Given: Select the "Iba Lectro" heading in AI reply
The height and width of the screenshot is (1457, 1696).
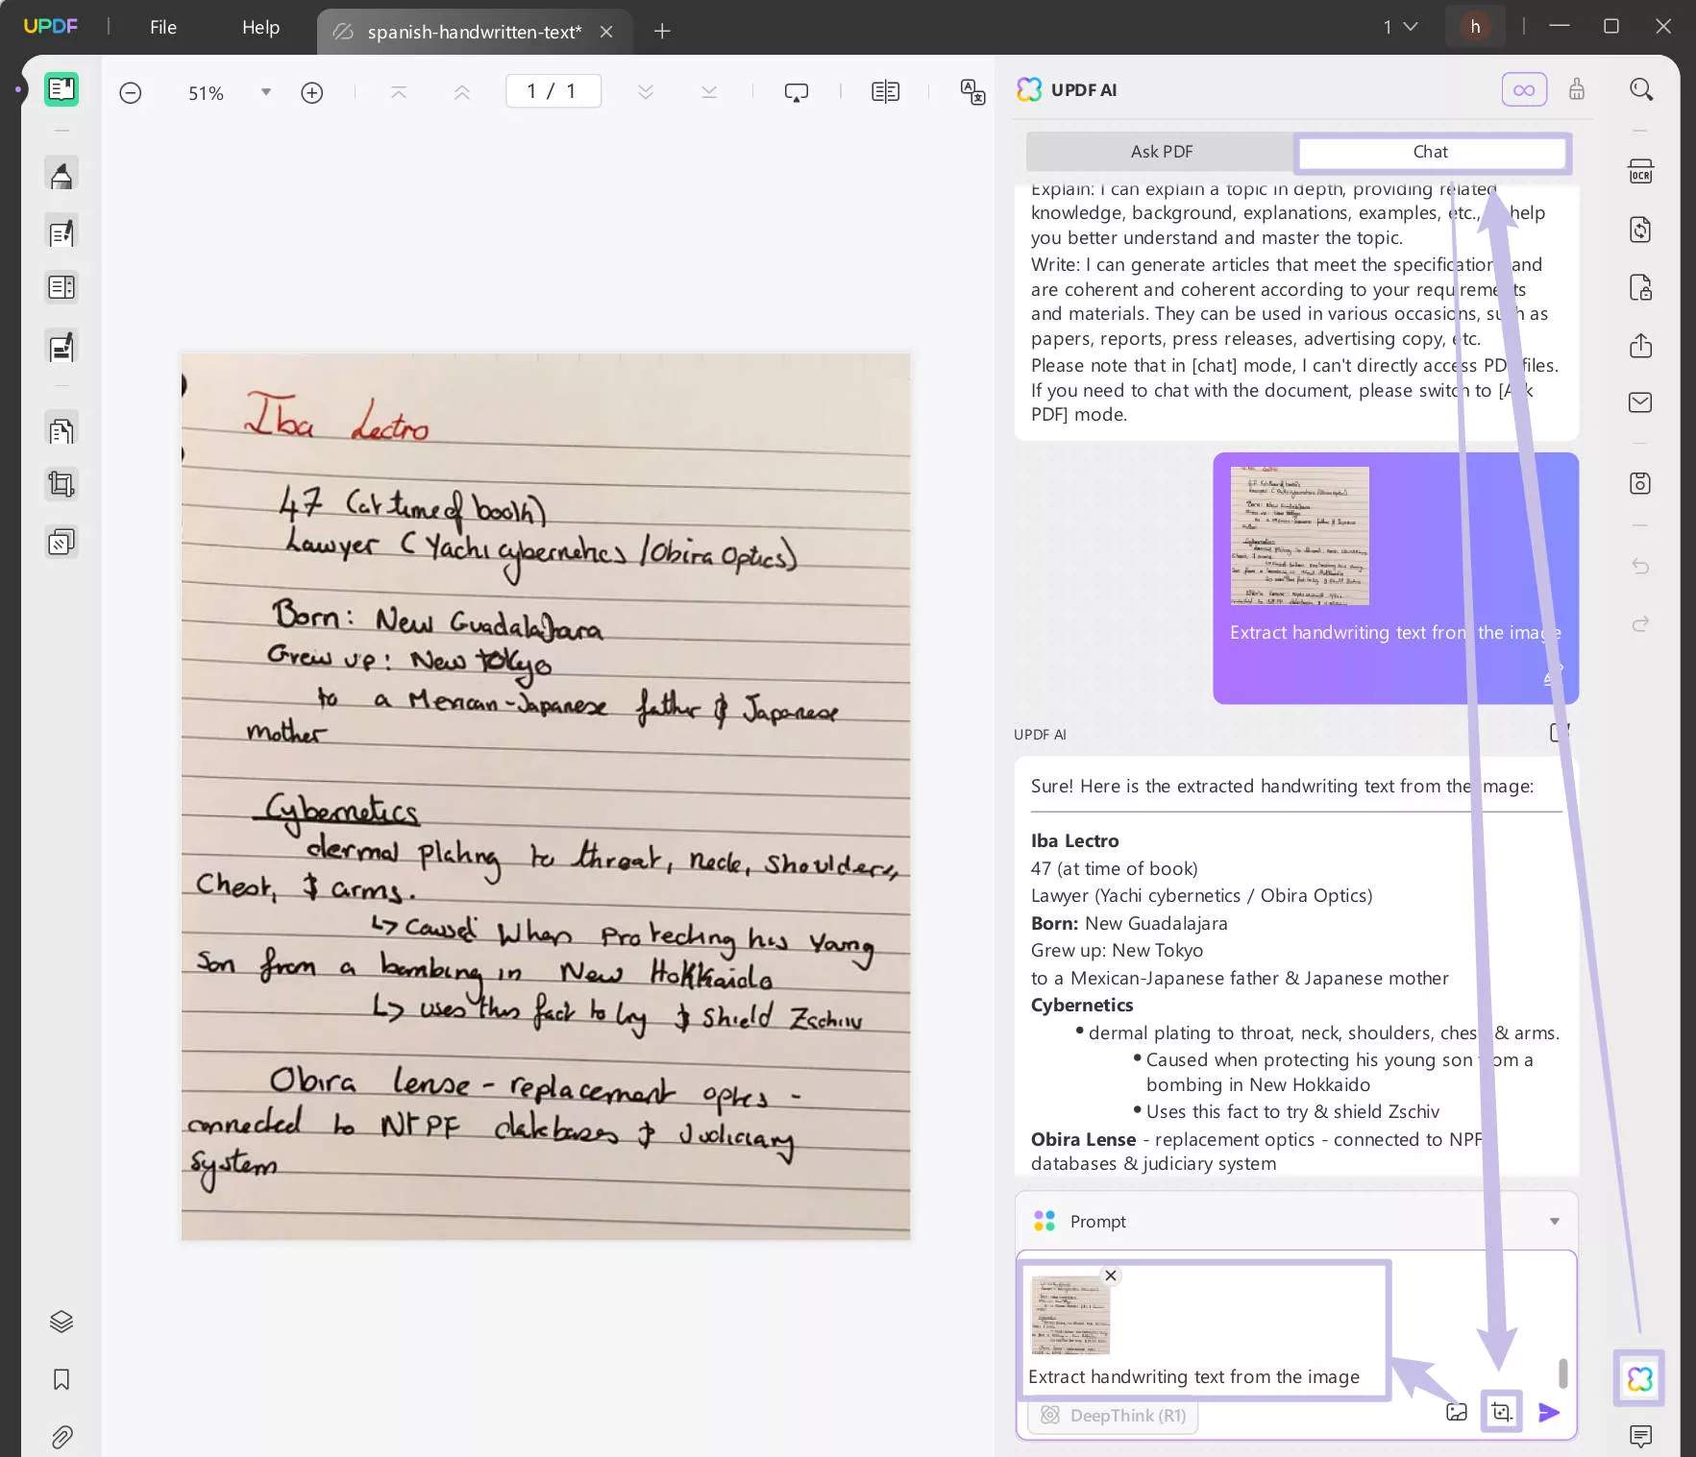Looking at the screenshot, I should click(1074, 840).
